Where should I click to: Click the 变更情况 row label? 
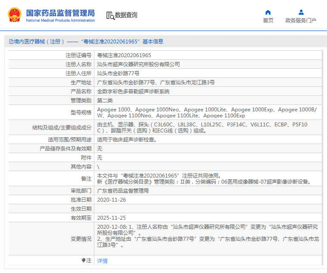[x=81, y=239]
